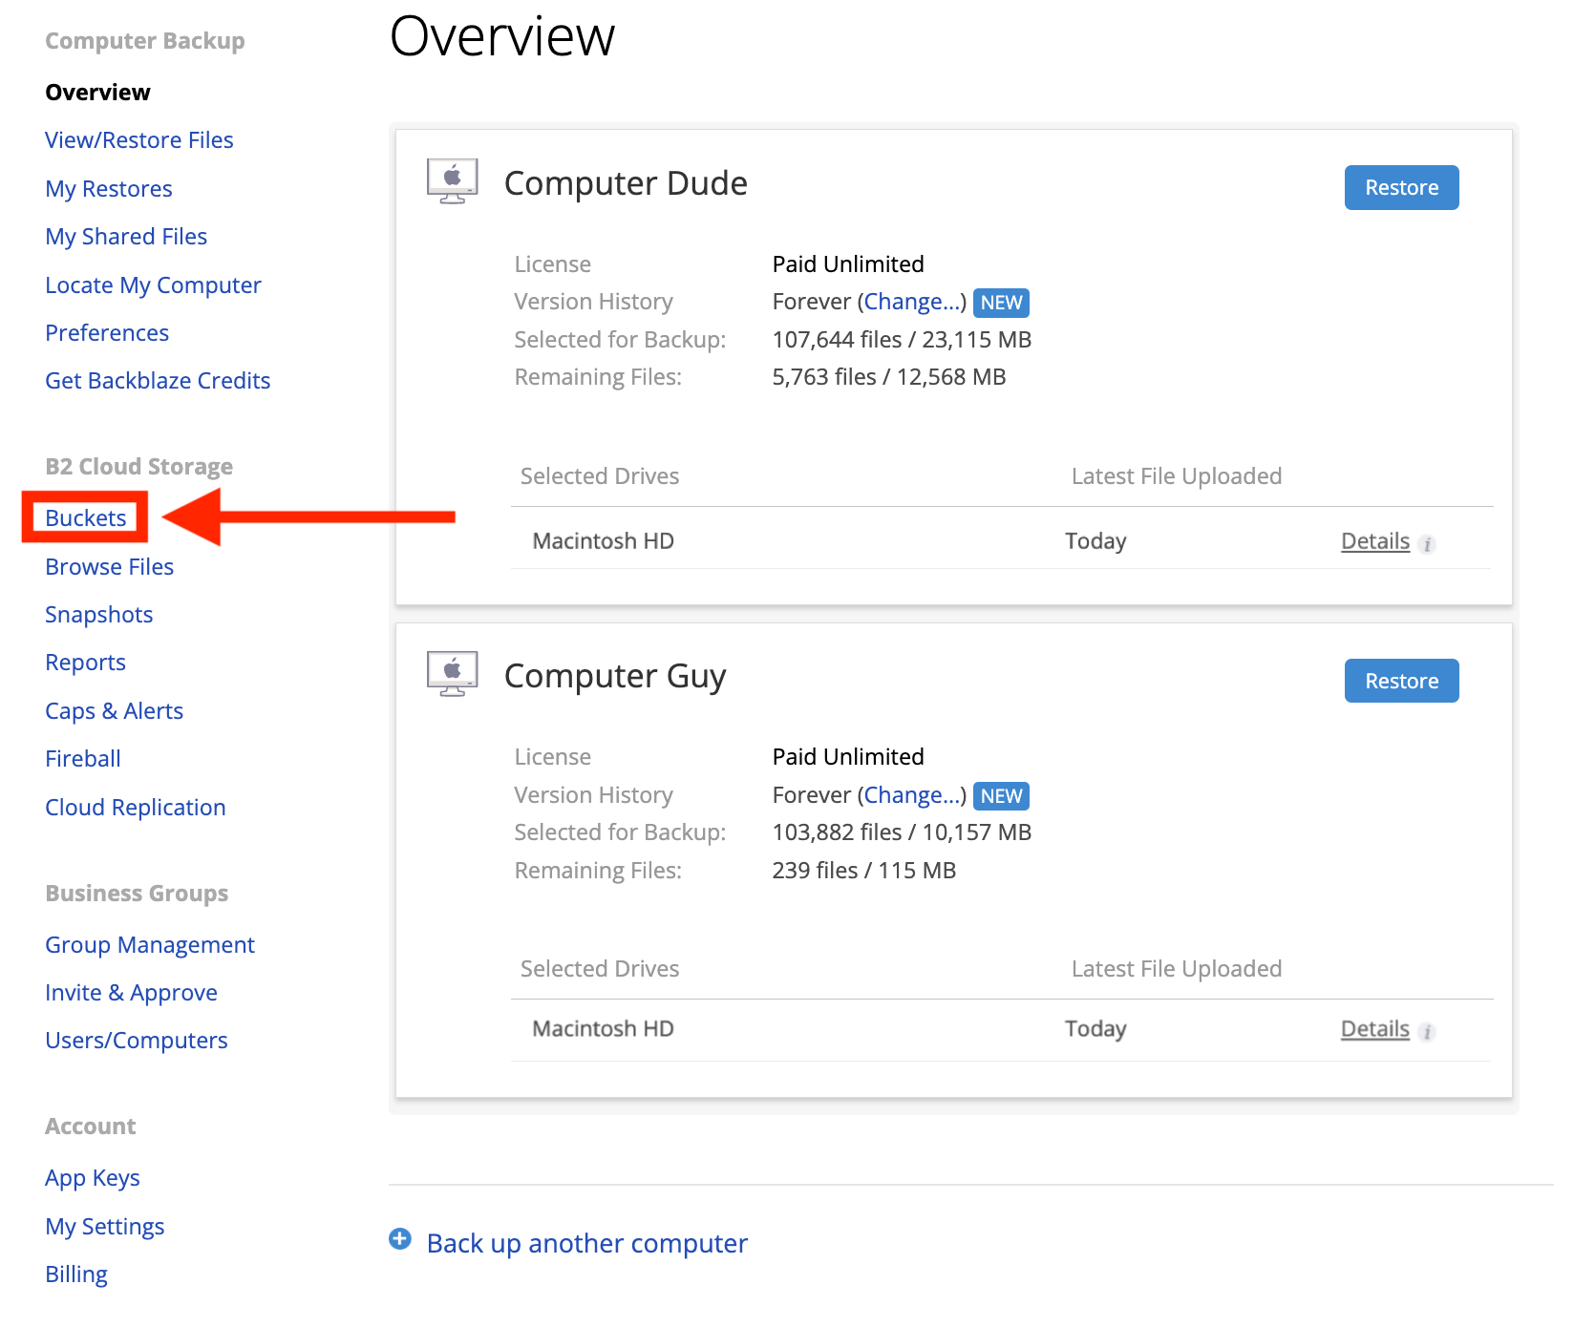Click '107,644 files / 23,115 MB' value

pyautogui.click(x=902, y=340)
